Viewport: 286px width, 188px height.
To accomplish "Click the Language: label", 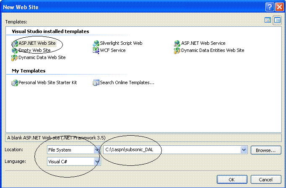I will coord(16,161).
